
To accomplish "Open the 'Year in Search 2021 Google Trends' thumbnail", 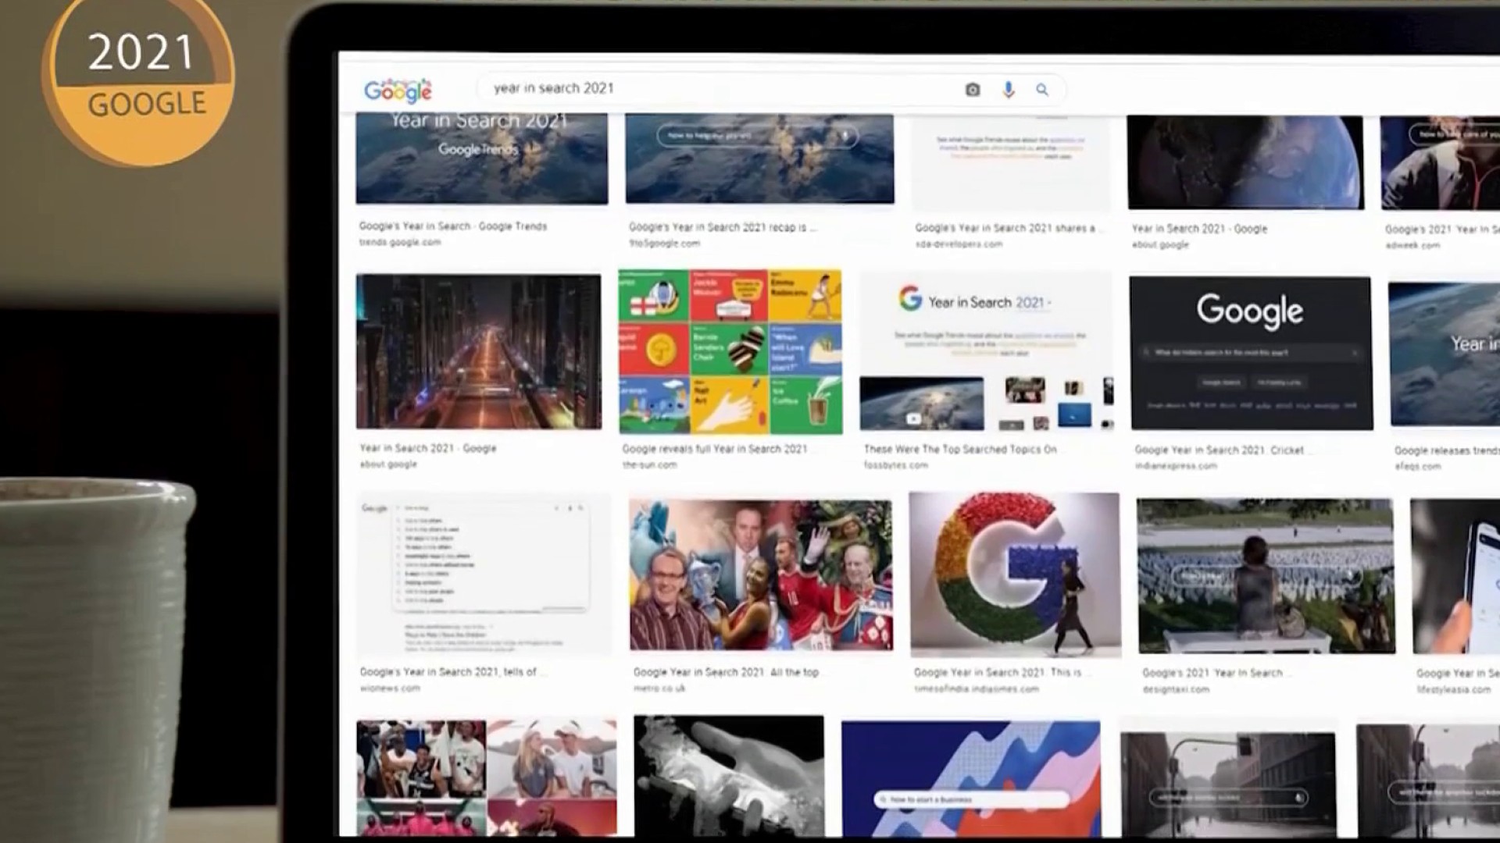I will [482, 158].
